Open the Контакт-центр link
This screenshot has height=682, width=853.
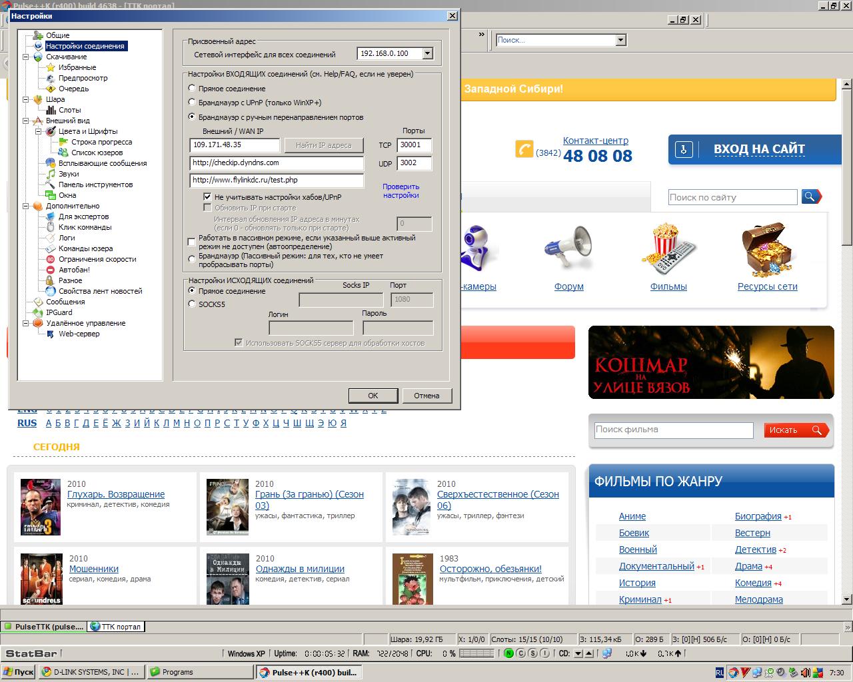click(596, 141)
